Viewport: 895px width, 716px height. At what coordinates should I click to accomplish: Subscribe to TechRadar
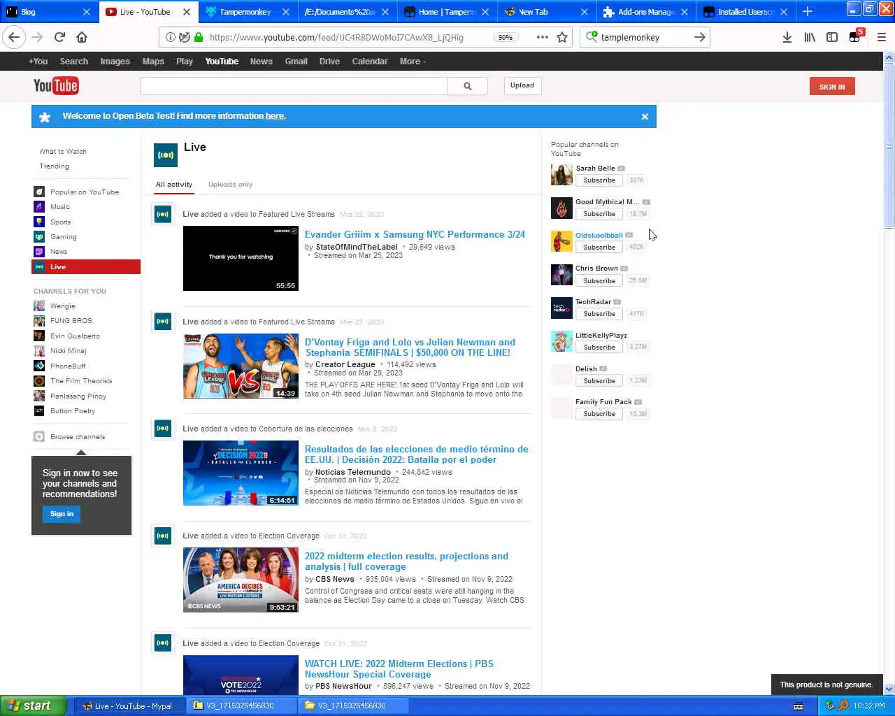[599, 314]
